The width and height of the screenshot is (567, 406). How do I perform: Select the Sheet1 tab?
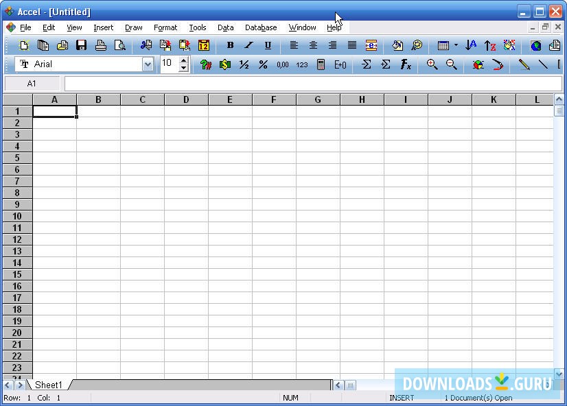[x=49, y=385]
